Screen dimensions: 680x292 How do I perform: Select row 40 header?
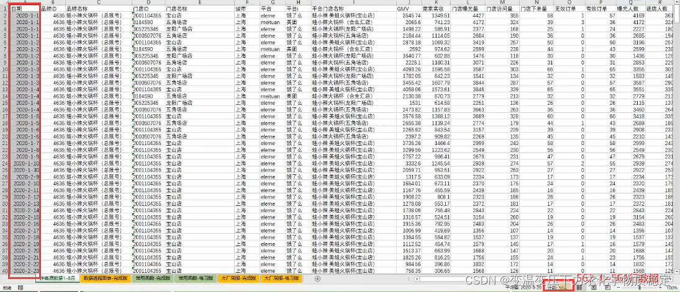[x=5, y=271]
